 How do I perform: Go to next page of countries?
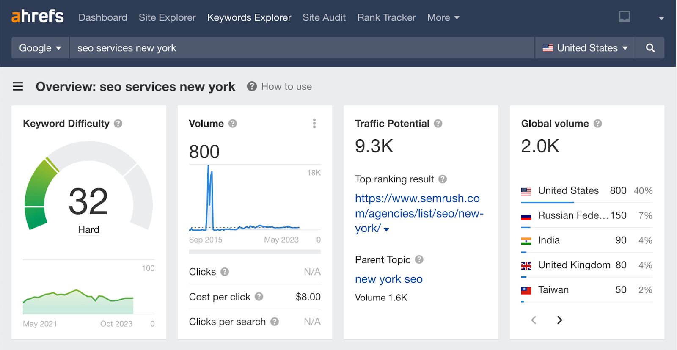559,320
